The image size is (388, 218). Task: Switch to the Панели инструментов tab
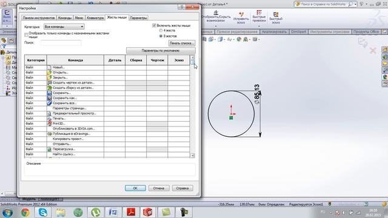click(39, 18)
